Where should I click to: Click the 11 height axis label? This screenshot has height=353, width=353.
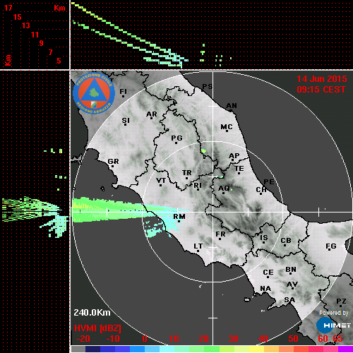pos(35,35)
